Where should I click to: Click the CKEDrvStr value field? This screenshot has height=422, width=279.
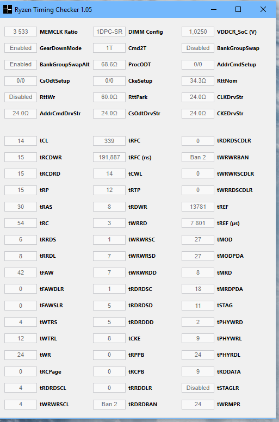[198, 113]
